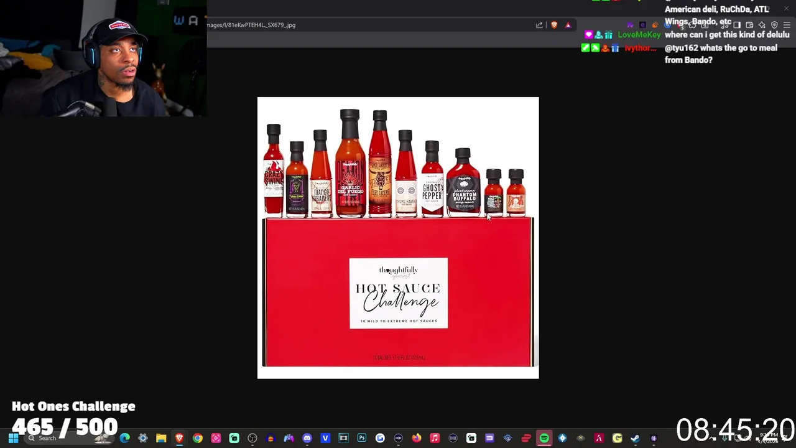The image size is (796, 448).
Task: Click the Brave Shields lion icon
Action: [554, 25]
